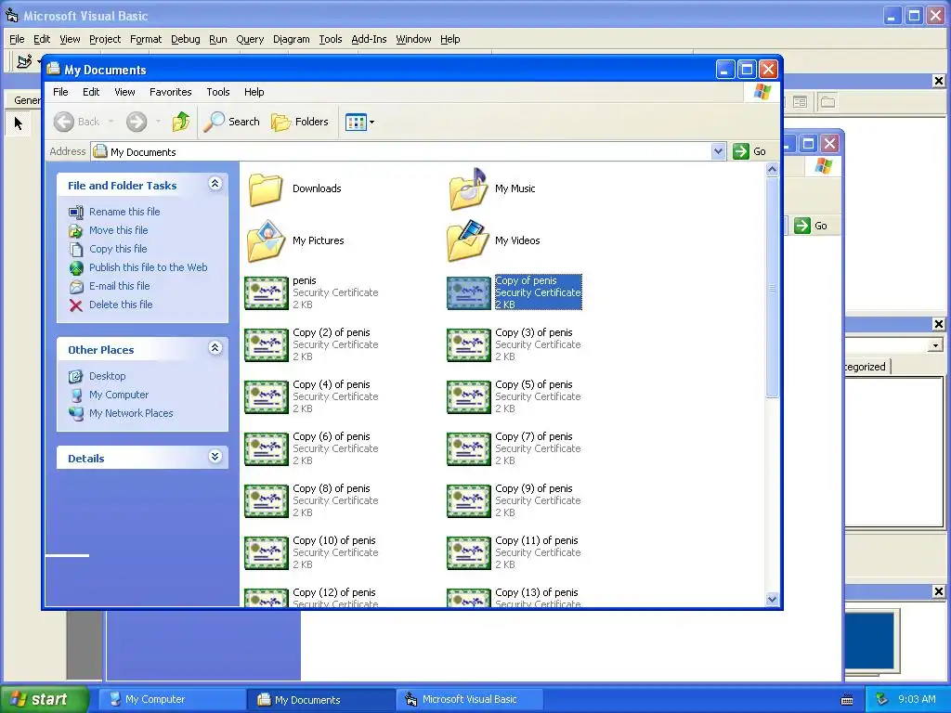Open File menu in My Documents window
Image resolution: width=951 pixels, height=713 pixels.
pos(60,92)
